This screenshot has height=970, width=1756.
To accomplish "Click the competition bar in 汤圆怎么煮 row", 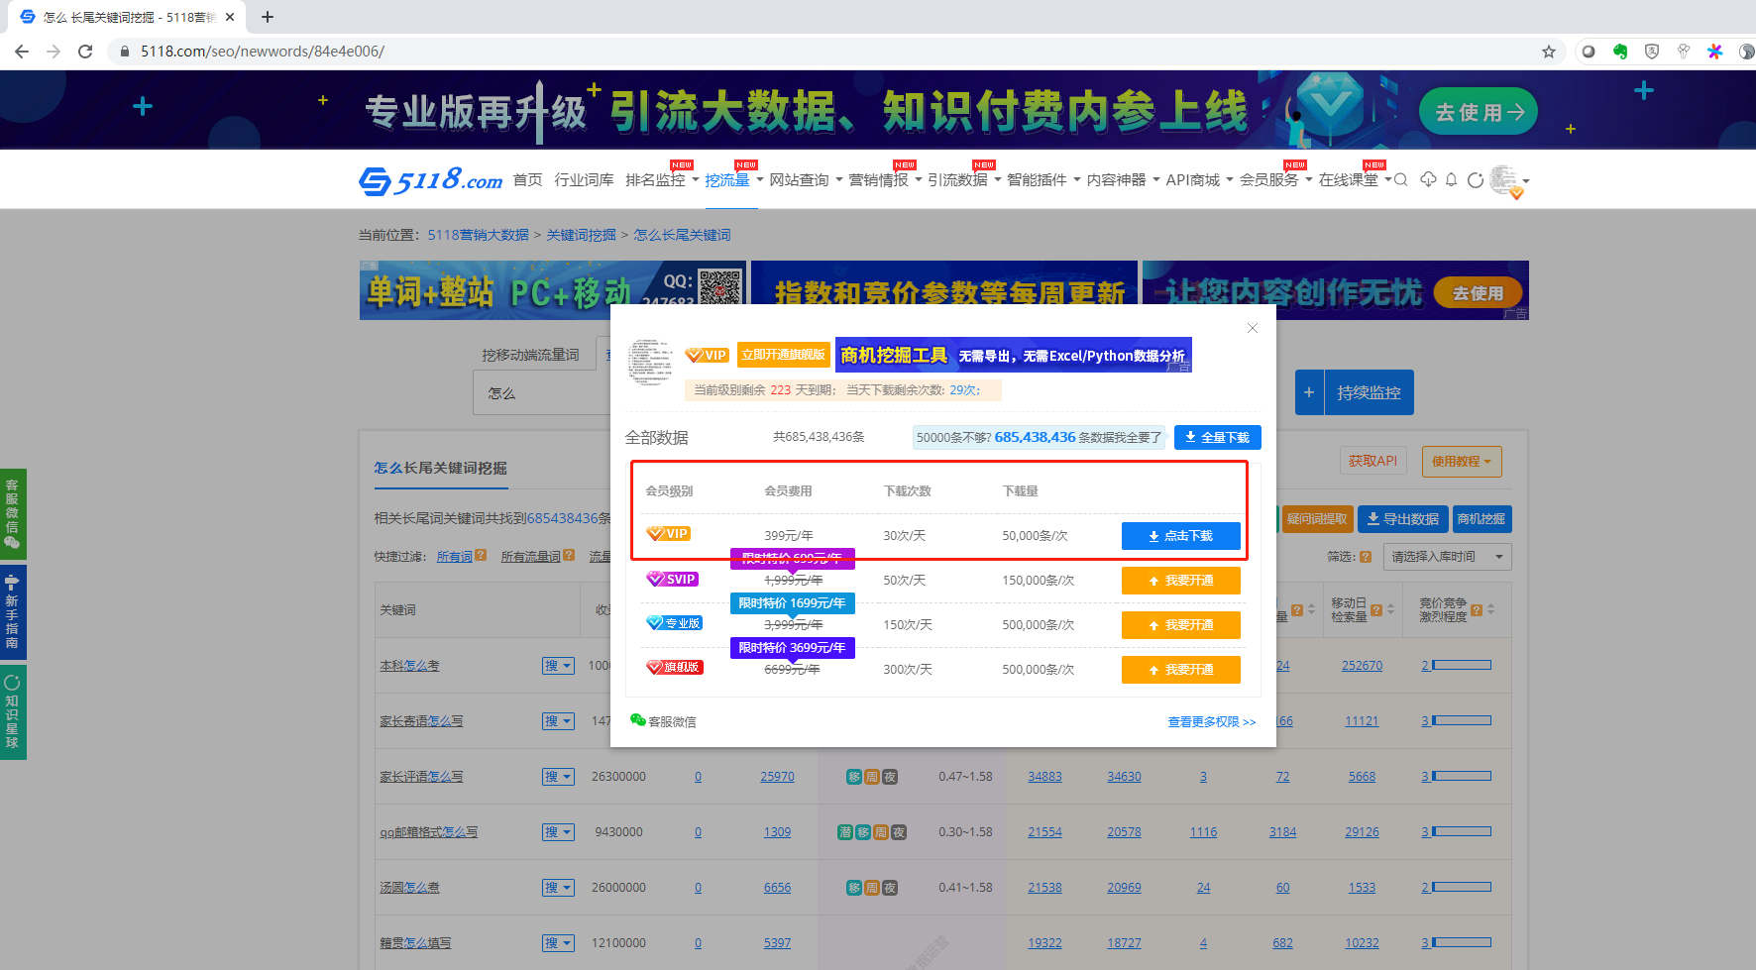I will pyautogui.click(x=1461, y=887).
